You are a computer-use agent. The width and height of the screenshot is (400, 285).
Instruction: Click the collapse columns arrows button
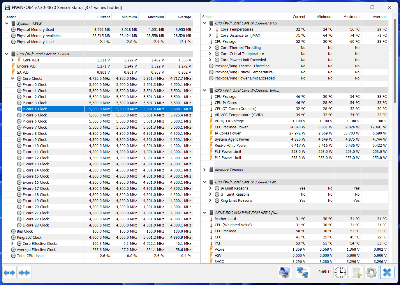point(24,273)
